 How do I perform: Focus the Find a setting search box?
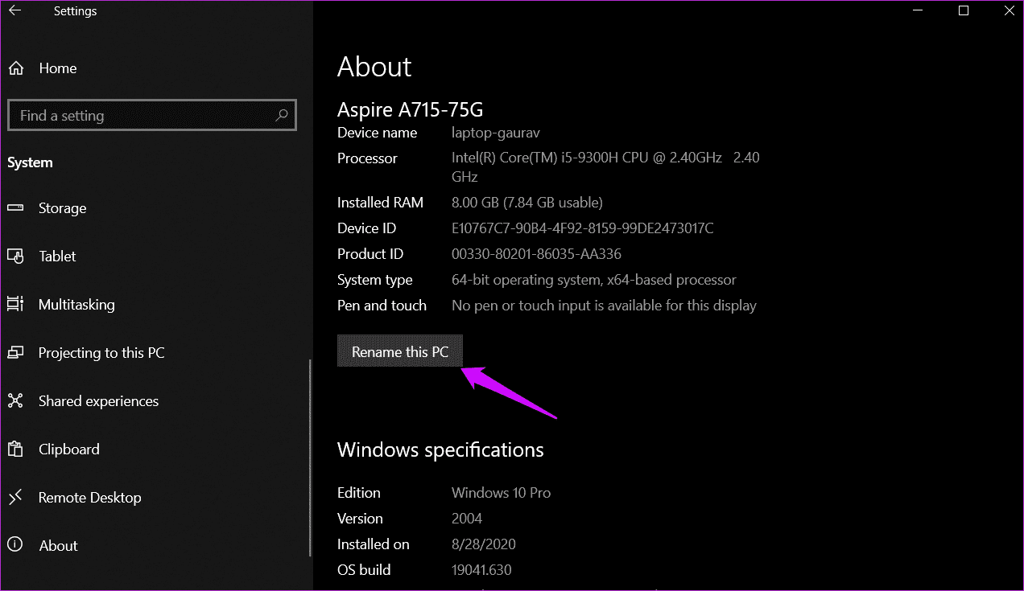click(152, 116)
